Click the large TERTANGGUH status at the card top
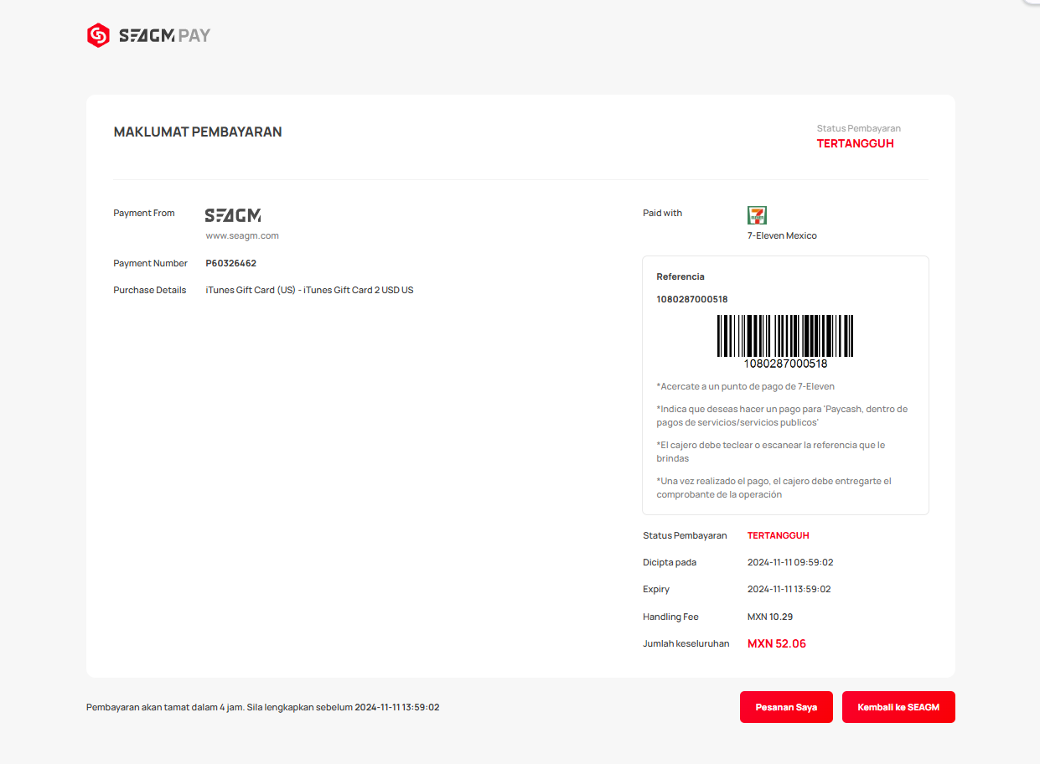The height and width of the screenshot is (764, 1040). tap(856, 143)
